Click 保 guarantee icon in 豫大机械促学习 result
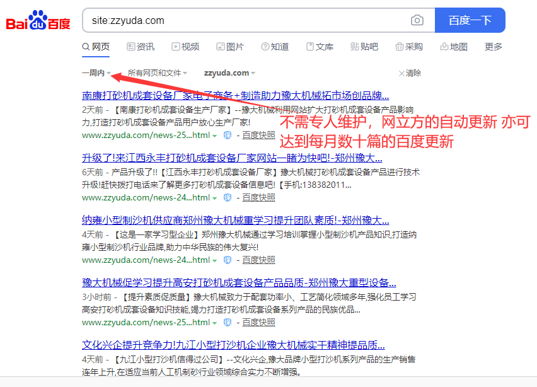The height and width of the screenshot is (387, 537). click(x=228, y=322)
